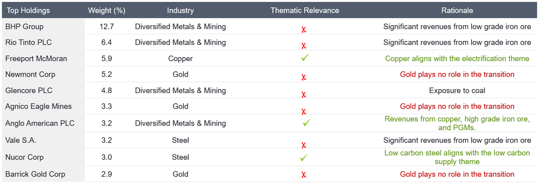Screen dimensions: 539x185
Task: Click the green checkmark for Nucor Corp
Action: tap(304, 157)
